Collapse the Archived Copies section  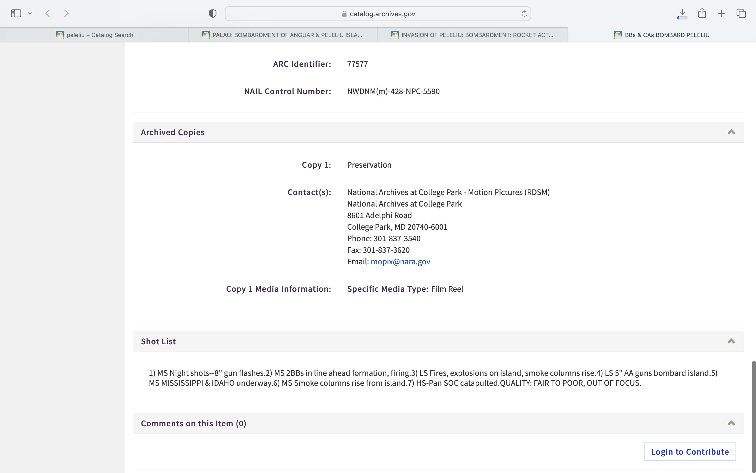pos(731,132)
